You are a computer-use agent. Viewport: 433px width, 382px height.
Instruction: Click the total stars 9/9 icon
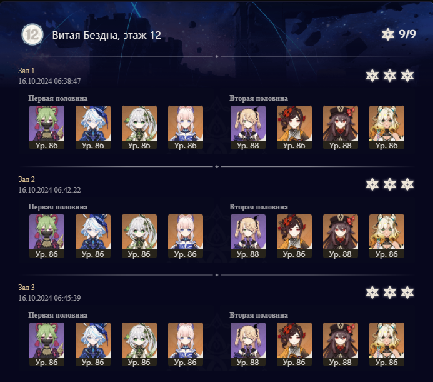click(x=388, y=34)
